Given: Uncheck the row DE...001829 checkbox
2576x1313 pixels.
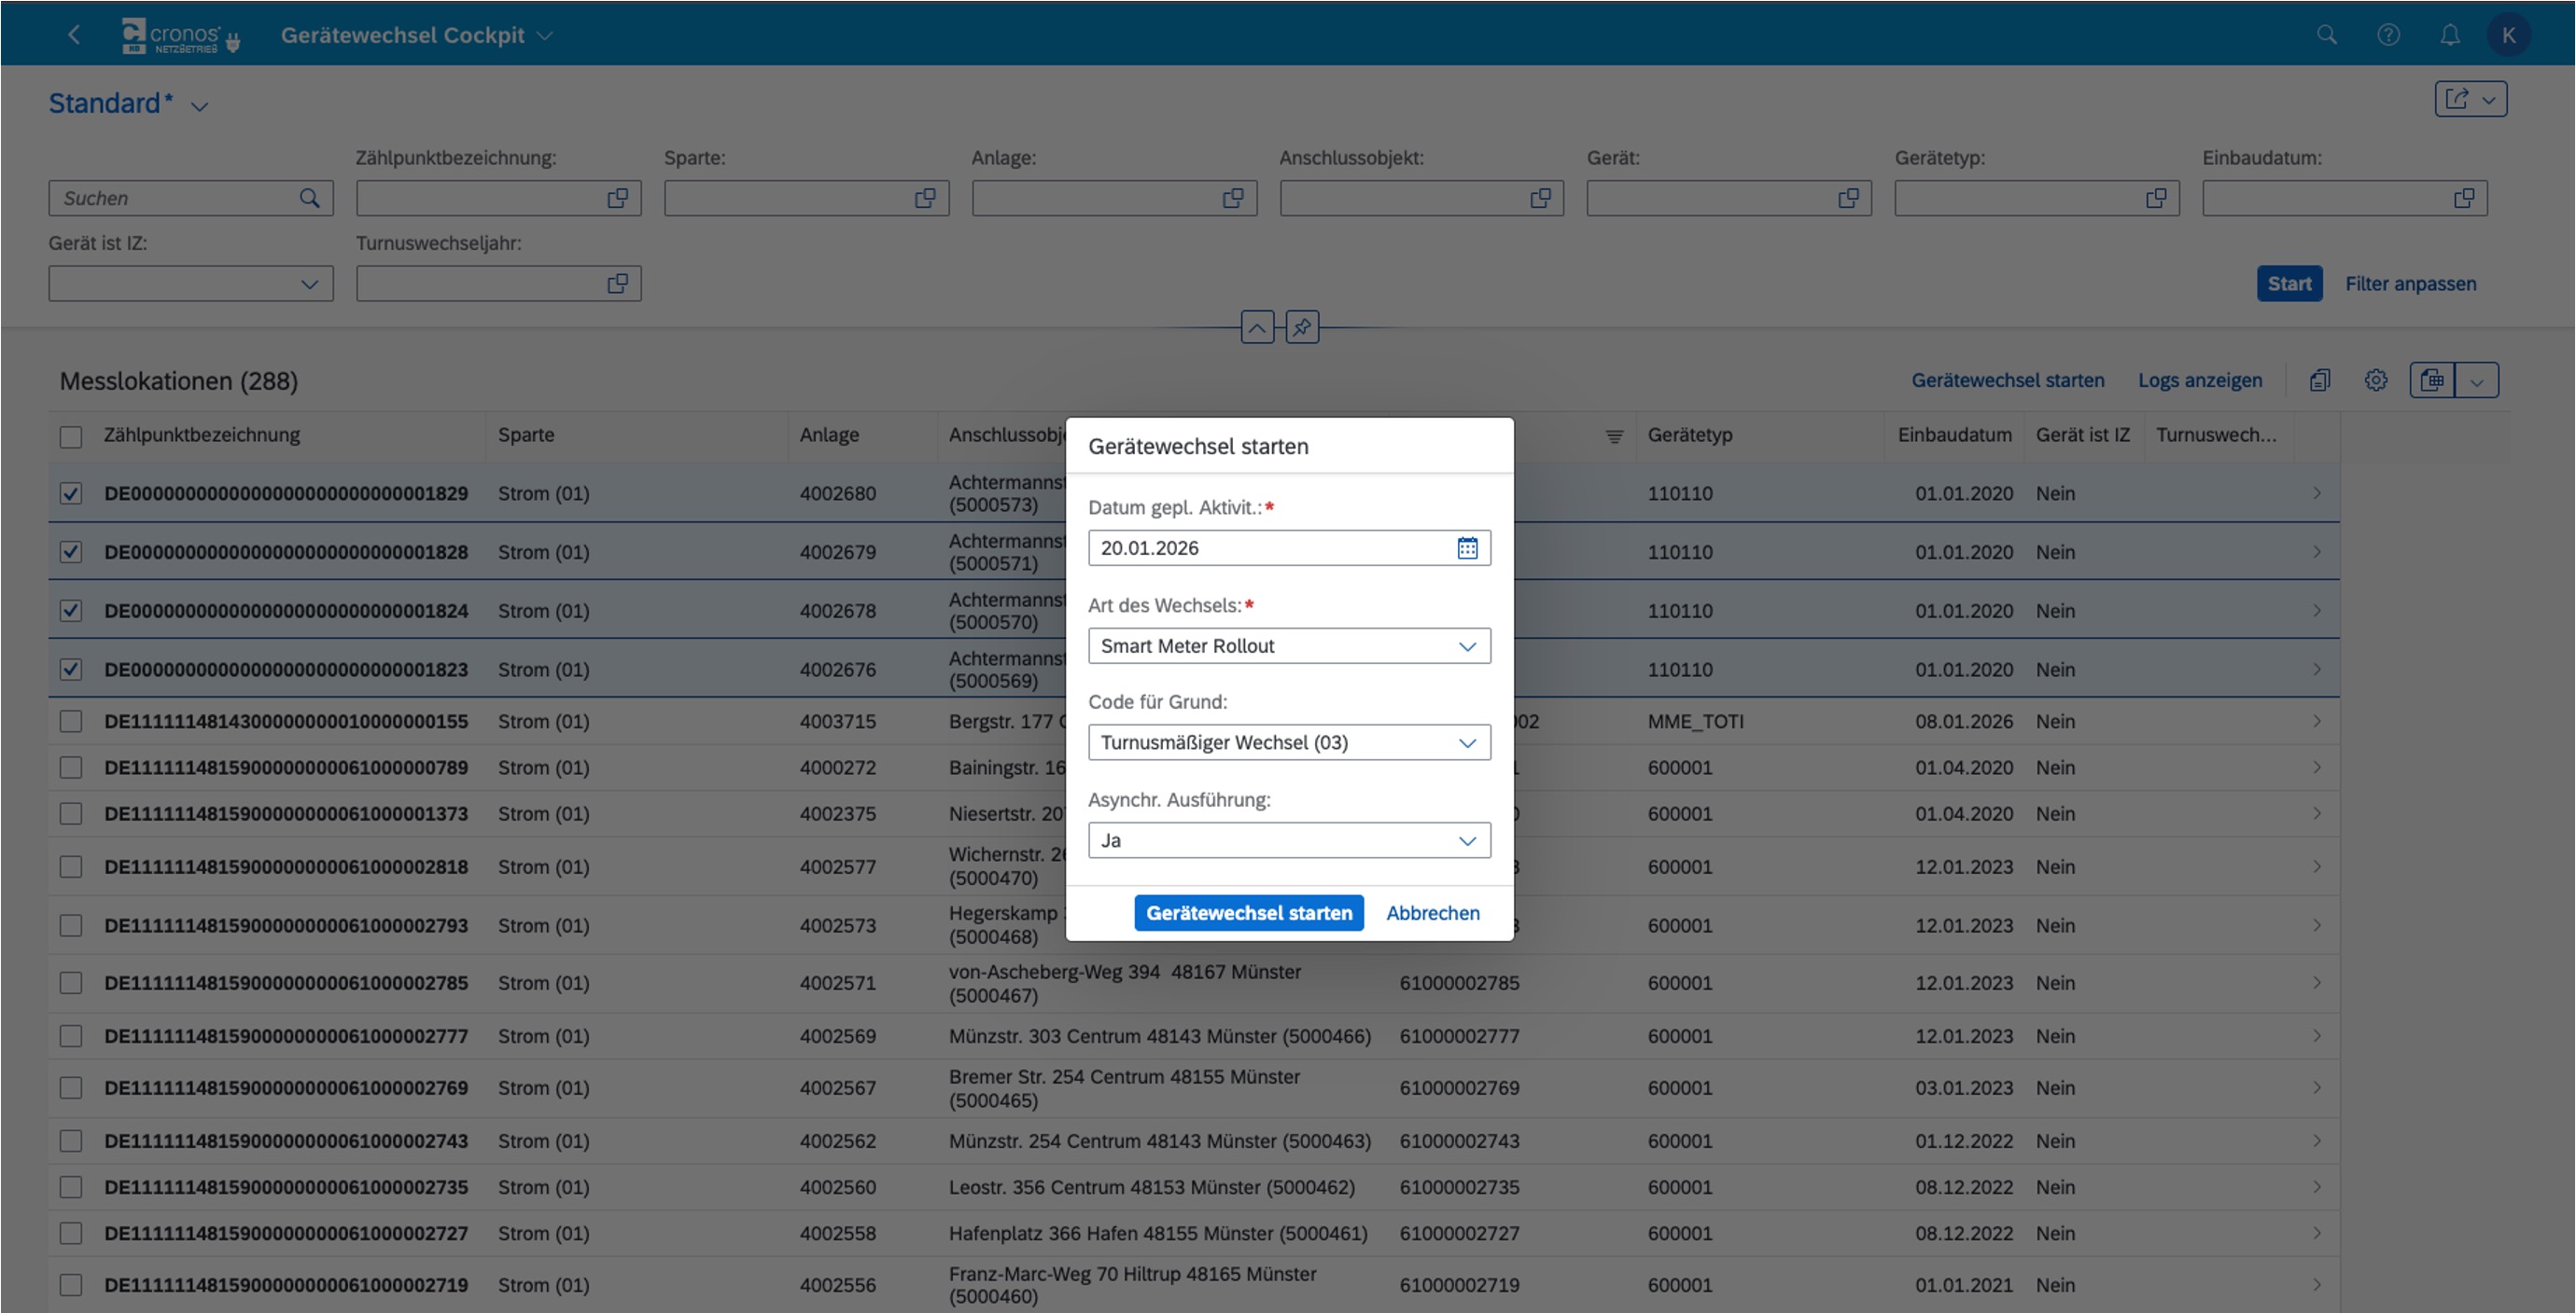Looking at the screenshot, I should click(71, 493).
